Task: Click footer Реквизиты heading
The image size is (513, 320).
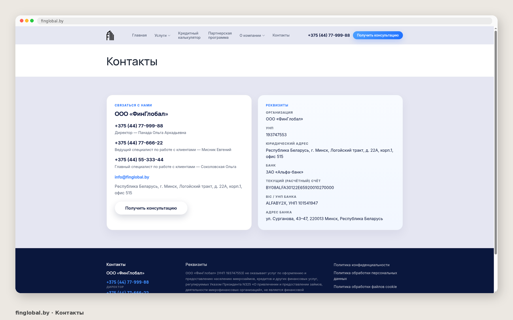Action: pos(196,265)
